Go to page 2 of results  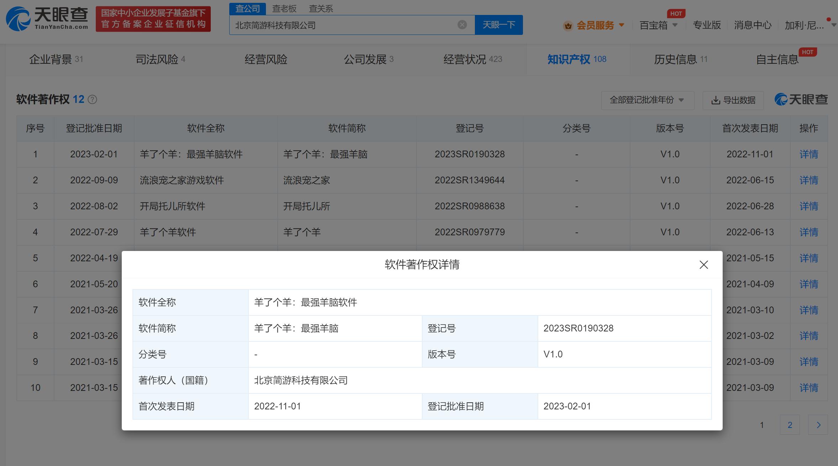coord(790,425)
